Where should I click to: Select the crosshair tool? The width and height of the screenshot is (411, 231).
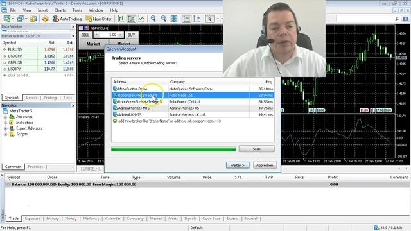(220, 19)
